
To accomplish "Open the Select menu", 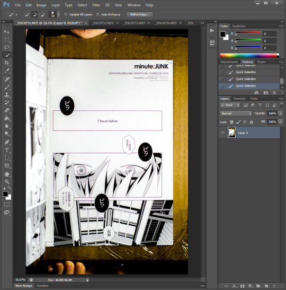I will coord(82,5).
